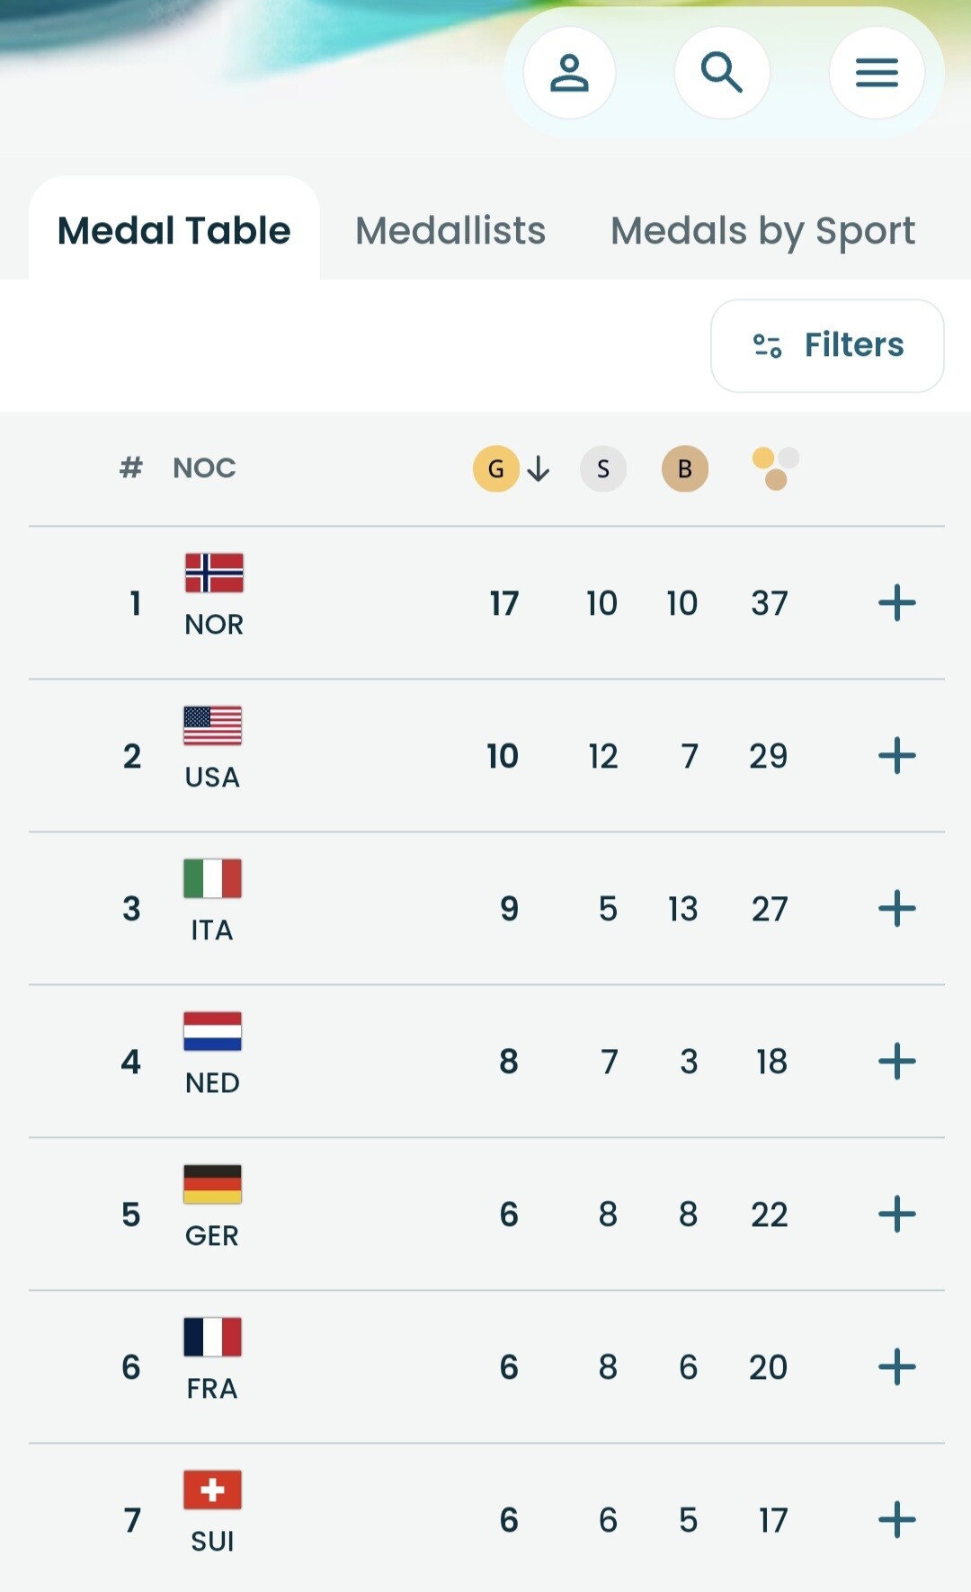Select the Medal Table tab
The image size is (971, 1592).
174,231
